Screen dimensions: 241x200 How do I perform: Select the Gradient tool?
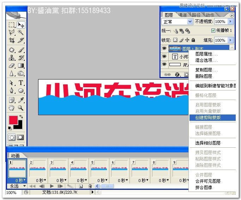[x=21, y=66]
